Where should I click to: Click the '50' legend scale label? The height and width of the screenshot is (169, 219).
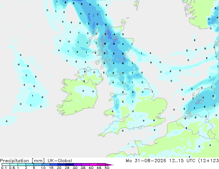[107, 168]
